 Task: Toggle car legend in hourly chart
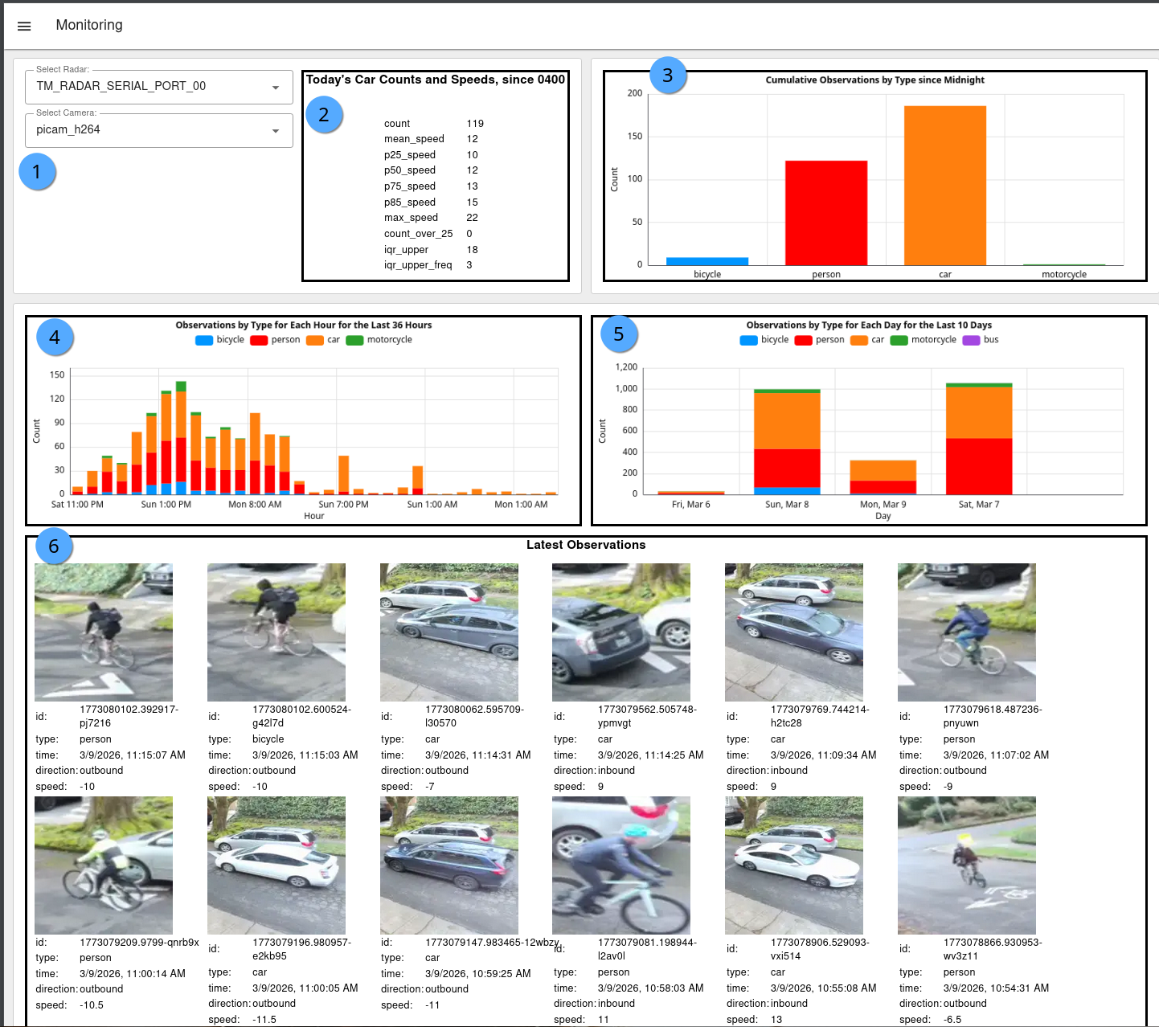(323, 340)
